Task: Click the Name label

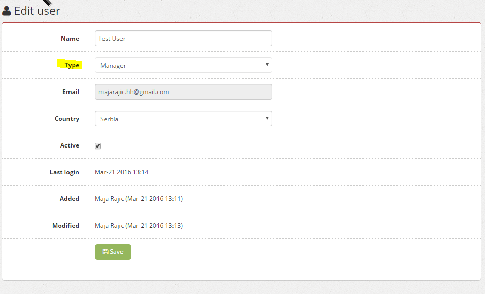Action: click(x=70, y=39)
